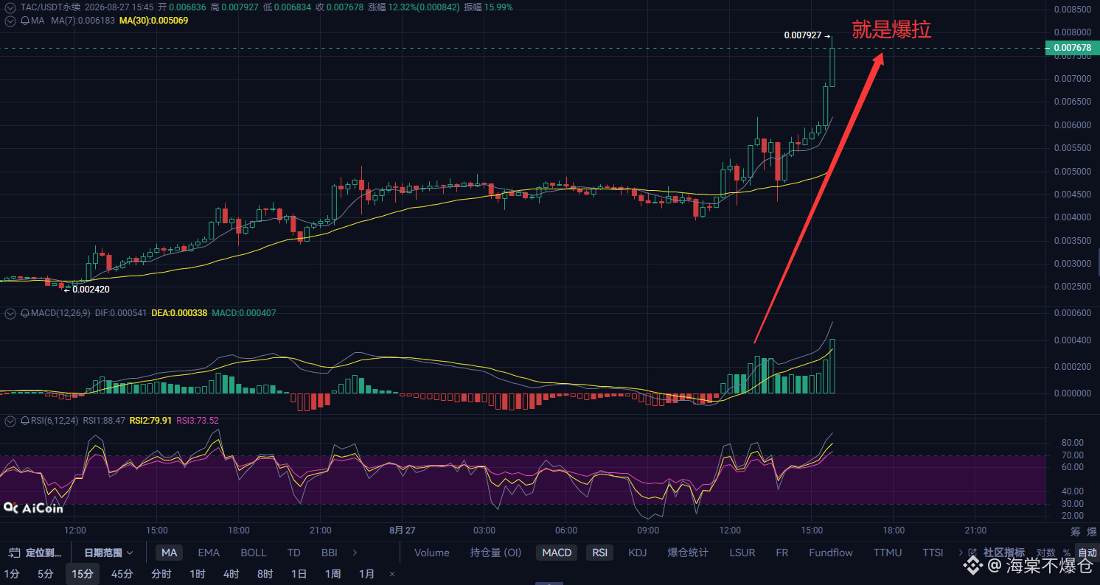Click the MA(7):0.006183 value
Viewport: 1100px width, 585px height.
coord(83,21)
